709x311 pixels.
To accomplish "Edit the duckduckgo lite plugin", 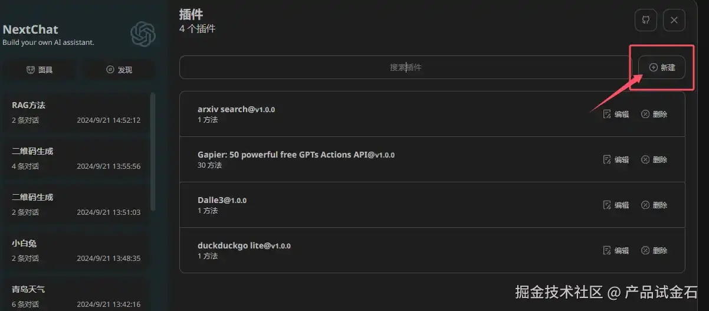I will point(616,251).
